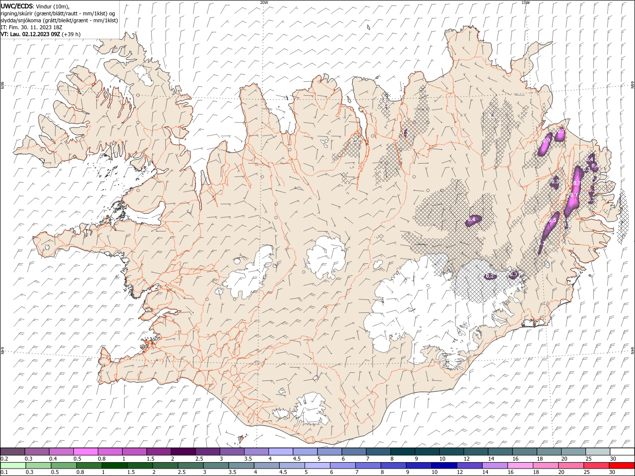Select the snow legend swatch between 6 and 7
This screenshot has height=476, width=635.
354,452
